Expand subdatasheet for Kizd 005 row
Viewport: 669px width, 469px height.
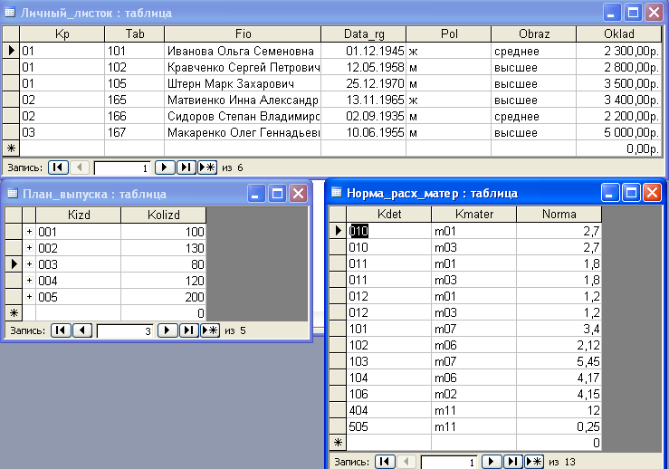tap(29, 296)
